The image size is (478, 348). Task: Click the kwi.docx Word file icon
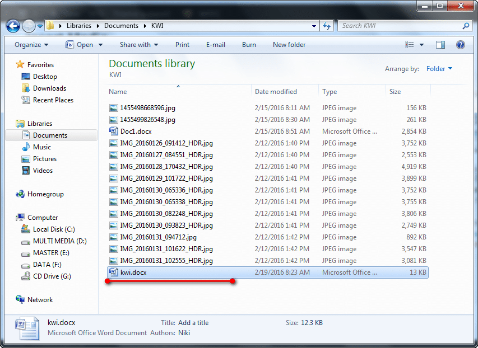click(x=114, y=272)
